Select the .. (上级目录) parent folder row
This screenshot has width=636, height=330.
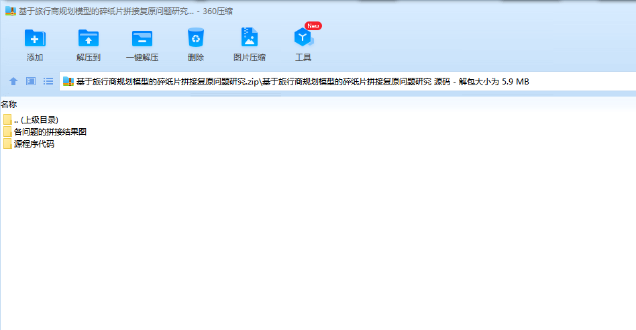31,119
